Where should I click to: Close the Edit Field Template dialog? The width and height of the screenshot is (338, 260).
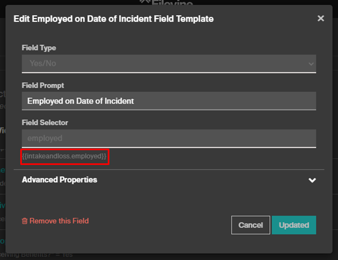tap(321, 19)
